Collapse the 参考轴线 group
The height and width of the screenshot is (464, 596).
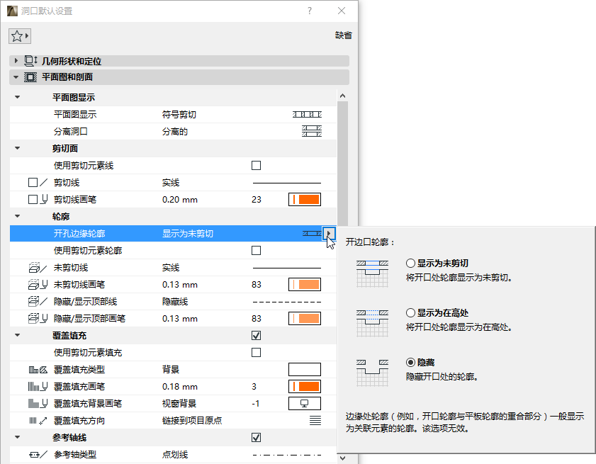click(17, 437)
